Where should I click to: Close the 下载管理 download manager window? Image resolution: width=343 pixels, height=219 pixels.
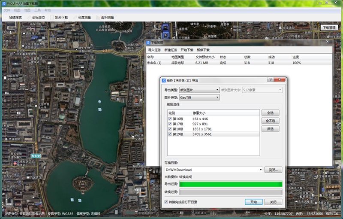coord(328,42)
